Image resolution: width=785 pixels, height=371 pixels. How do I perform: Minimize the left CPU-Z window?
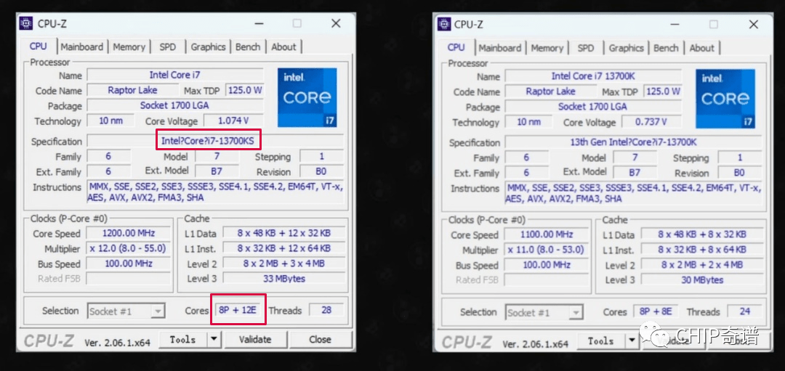[259, 23]
